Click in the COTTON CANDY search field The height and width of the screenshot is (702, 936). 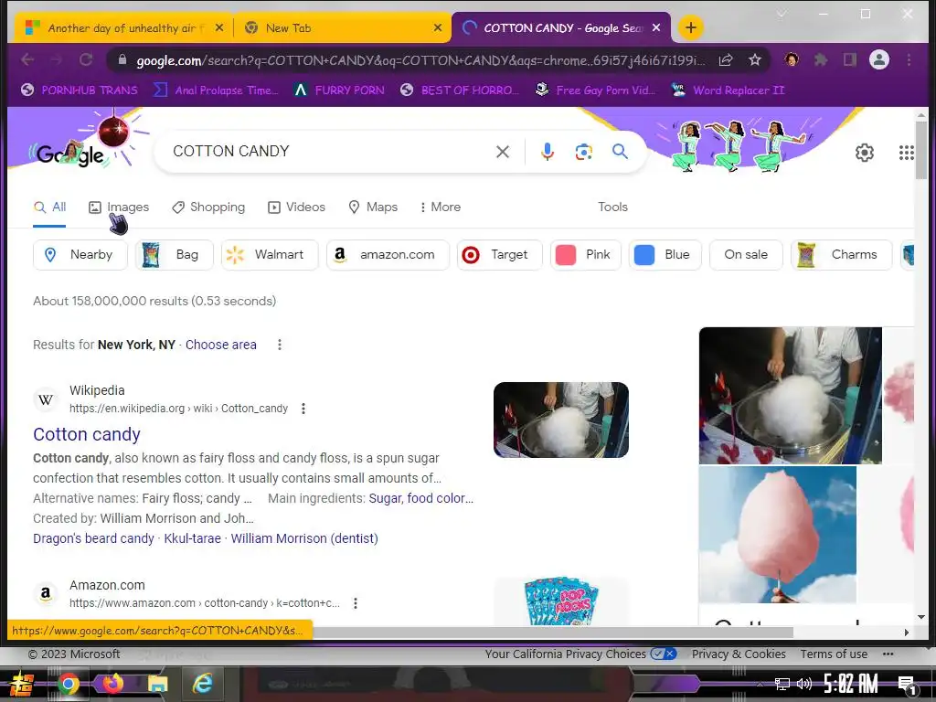pos(328,152)
